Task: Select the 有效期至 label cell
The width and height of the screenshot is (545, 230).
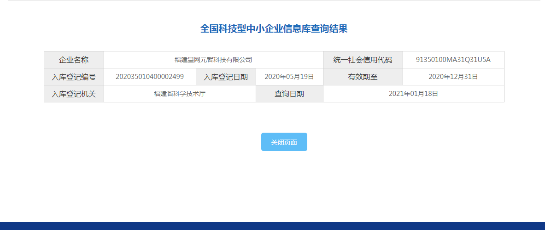Action: point(363,77)
